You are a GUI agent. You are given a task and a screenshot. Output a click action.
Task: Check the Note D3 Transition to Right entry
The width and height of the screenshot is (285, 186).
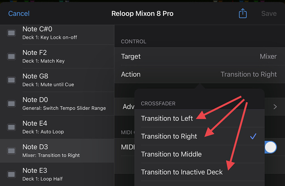(x=11, y=151)
